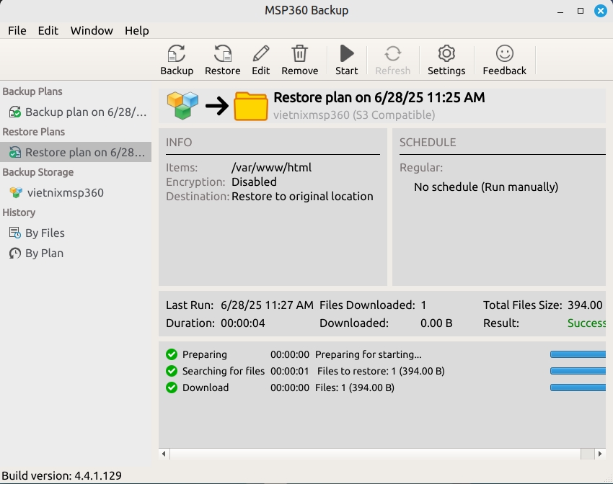Open the Edit menu
This screenshot has height=484, width=613.
48,30
